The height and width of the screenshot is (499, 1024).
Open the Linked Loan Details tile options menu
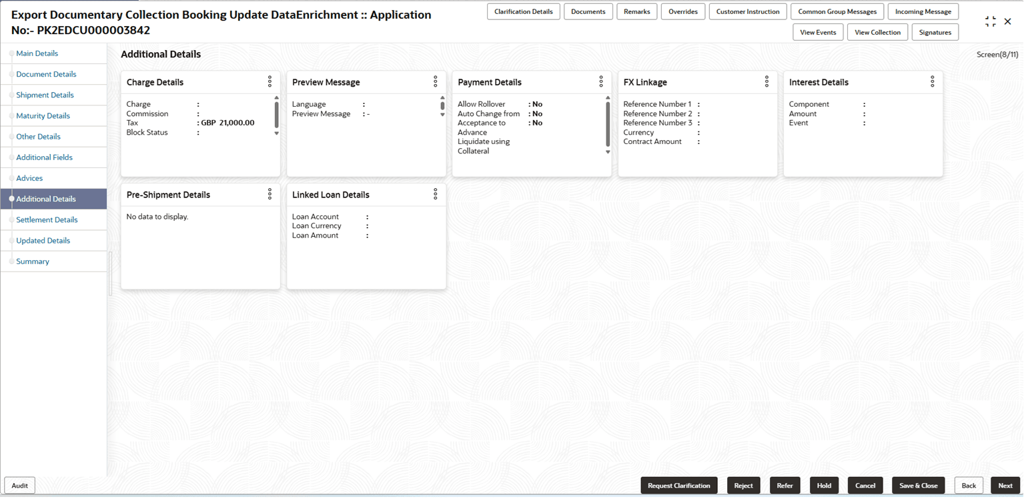tap(435, 194)
